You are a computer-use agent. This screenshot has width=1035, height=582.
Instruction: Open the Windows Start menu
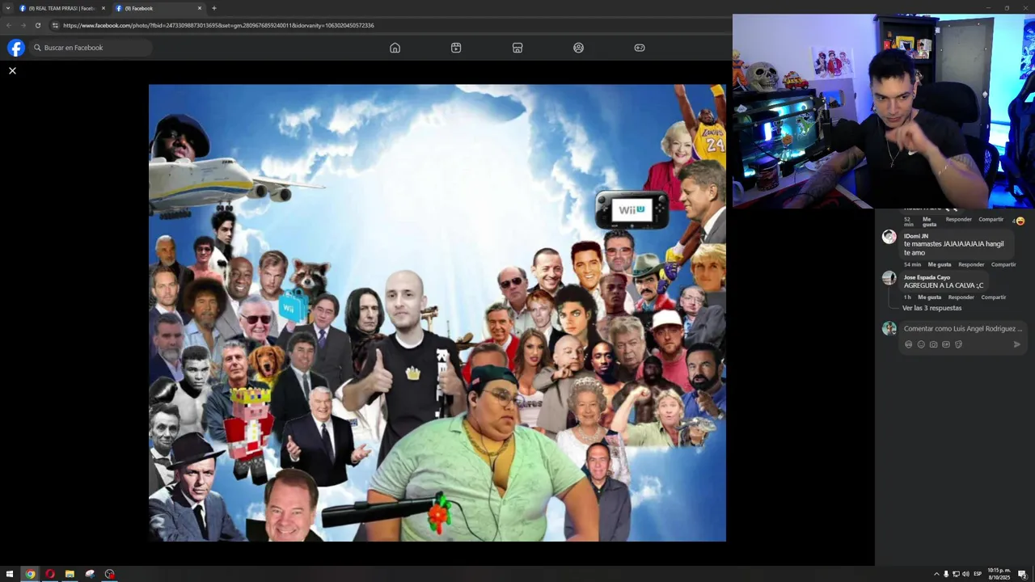tap(11, 574)
